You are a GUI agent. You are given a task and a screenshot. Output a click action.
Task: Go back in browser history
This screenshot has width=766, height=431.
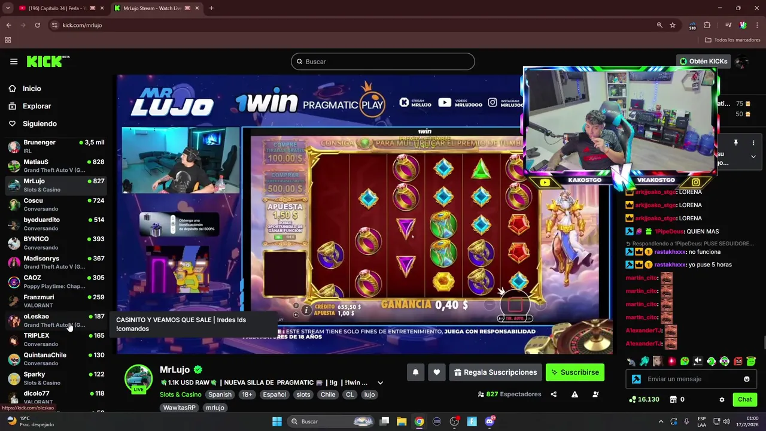coord(8,25)
